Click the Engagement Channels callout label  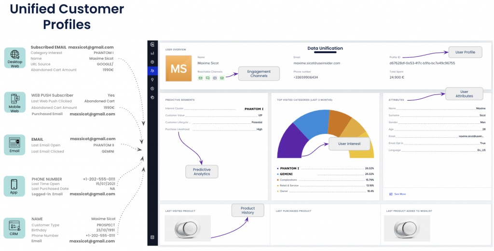259,74
